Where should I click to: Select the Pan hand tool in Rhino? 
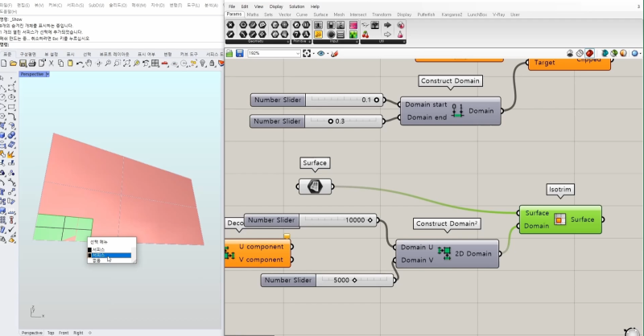click(89, 64)
